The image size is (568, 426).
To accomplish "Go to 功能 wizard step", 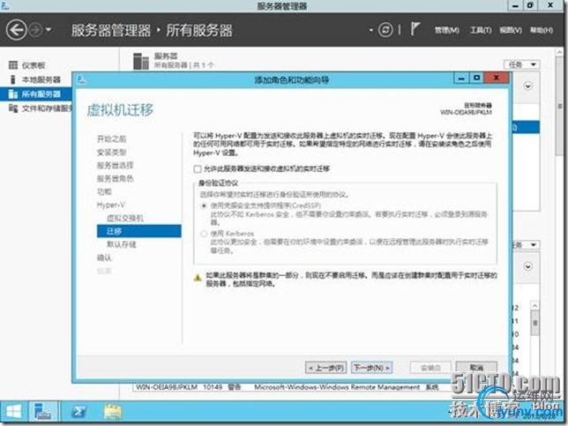I will [x=104, y=191].
